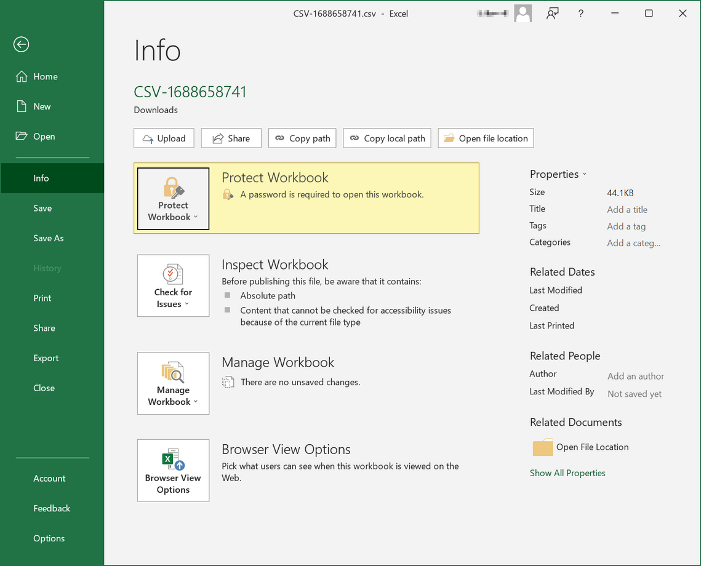The image size is (701, 566).
Task: Click Show All Properties link
Action: coord(567,472)
